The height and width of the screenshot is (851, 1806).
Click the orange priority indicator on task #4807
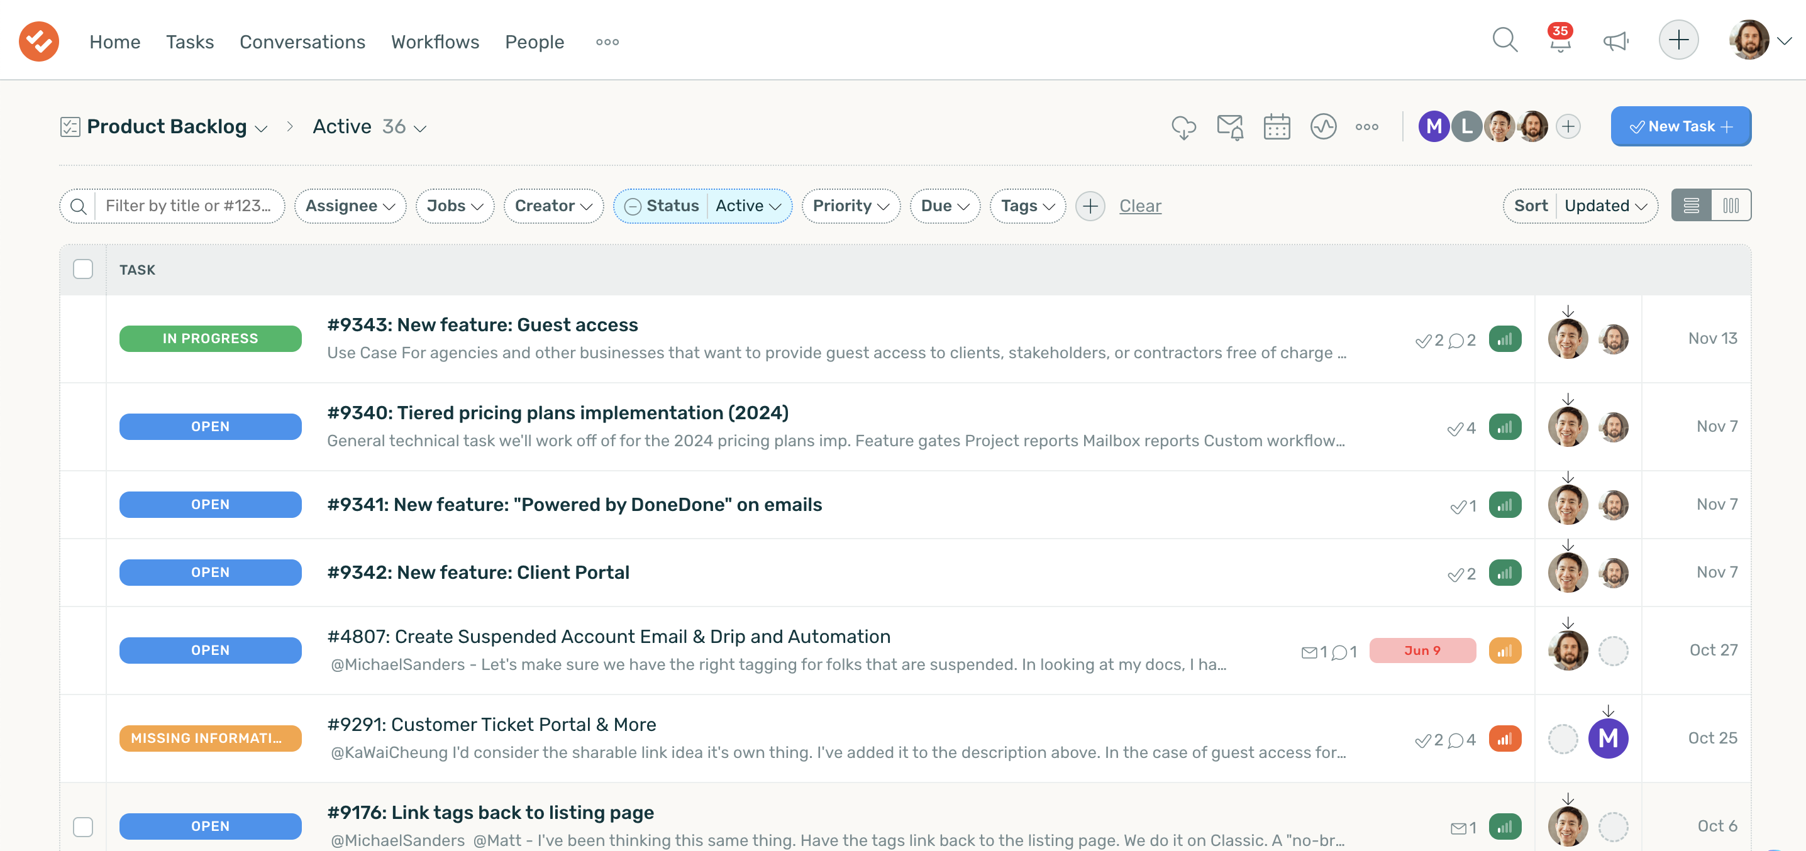coord(1505,650)
